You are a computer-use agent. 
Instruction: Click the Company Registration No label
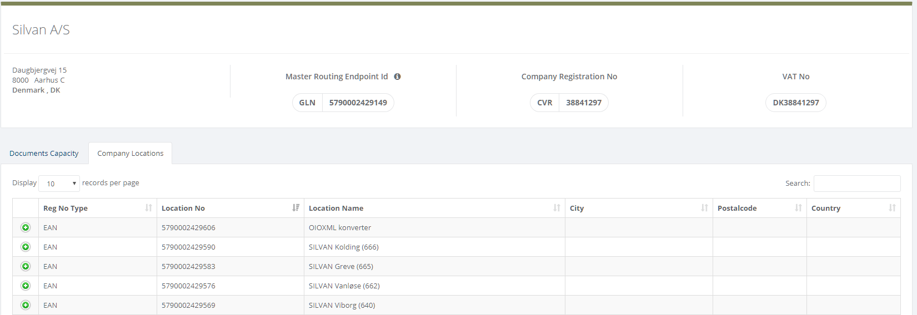tap(569, 77)
